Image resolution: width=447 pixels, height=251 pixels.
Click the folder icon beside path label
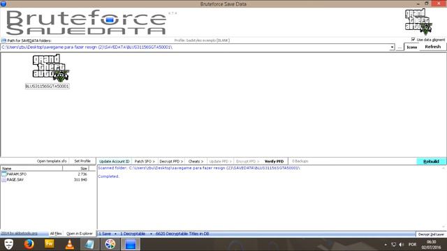[3, 40]
